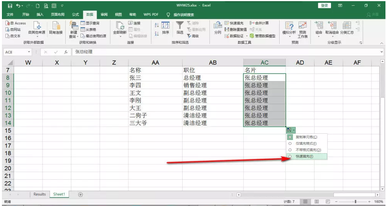Switch to the Formulas (公式) tab

(75, 15)
